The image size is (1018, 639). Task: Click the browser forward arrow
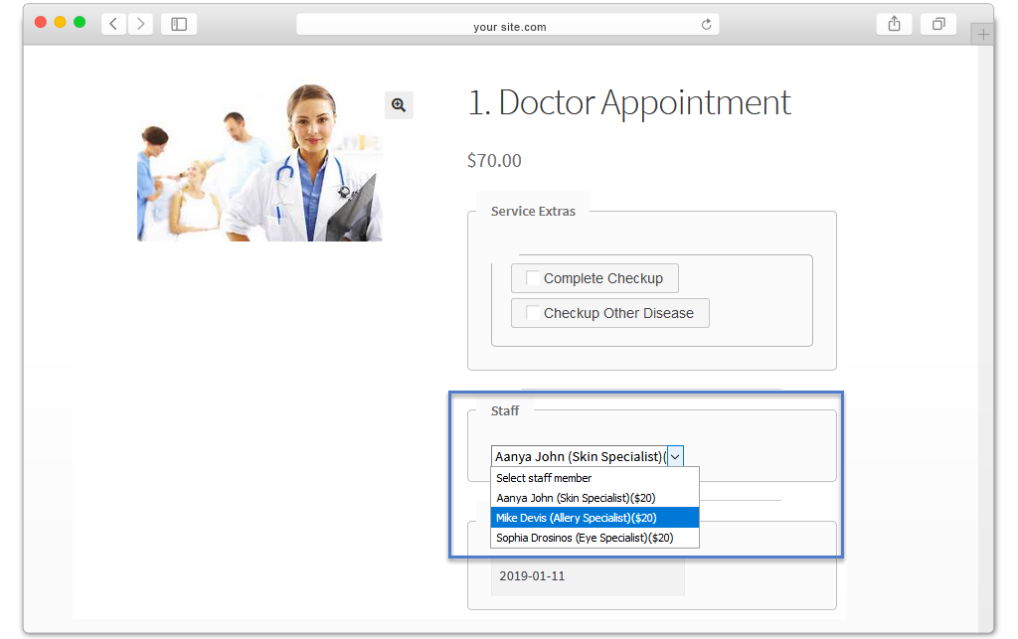(140, 24)
